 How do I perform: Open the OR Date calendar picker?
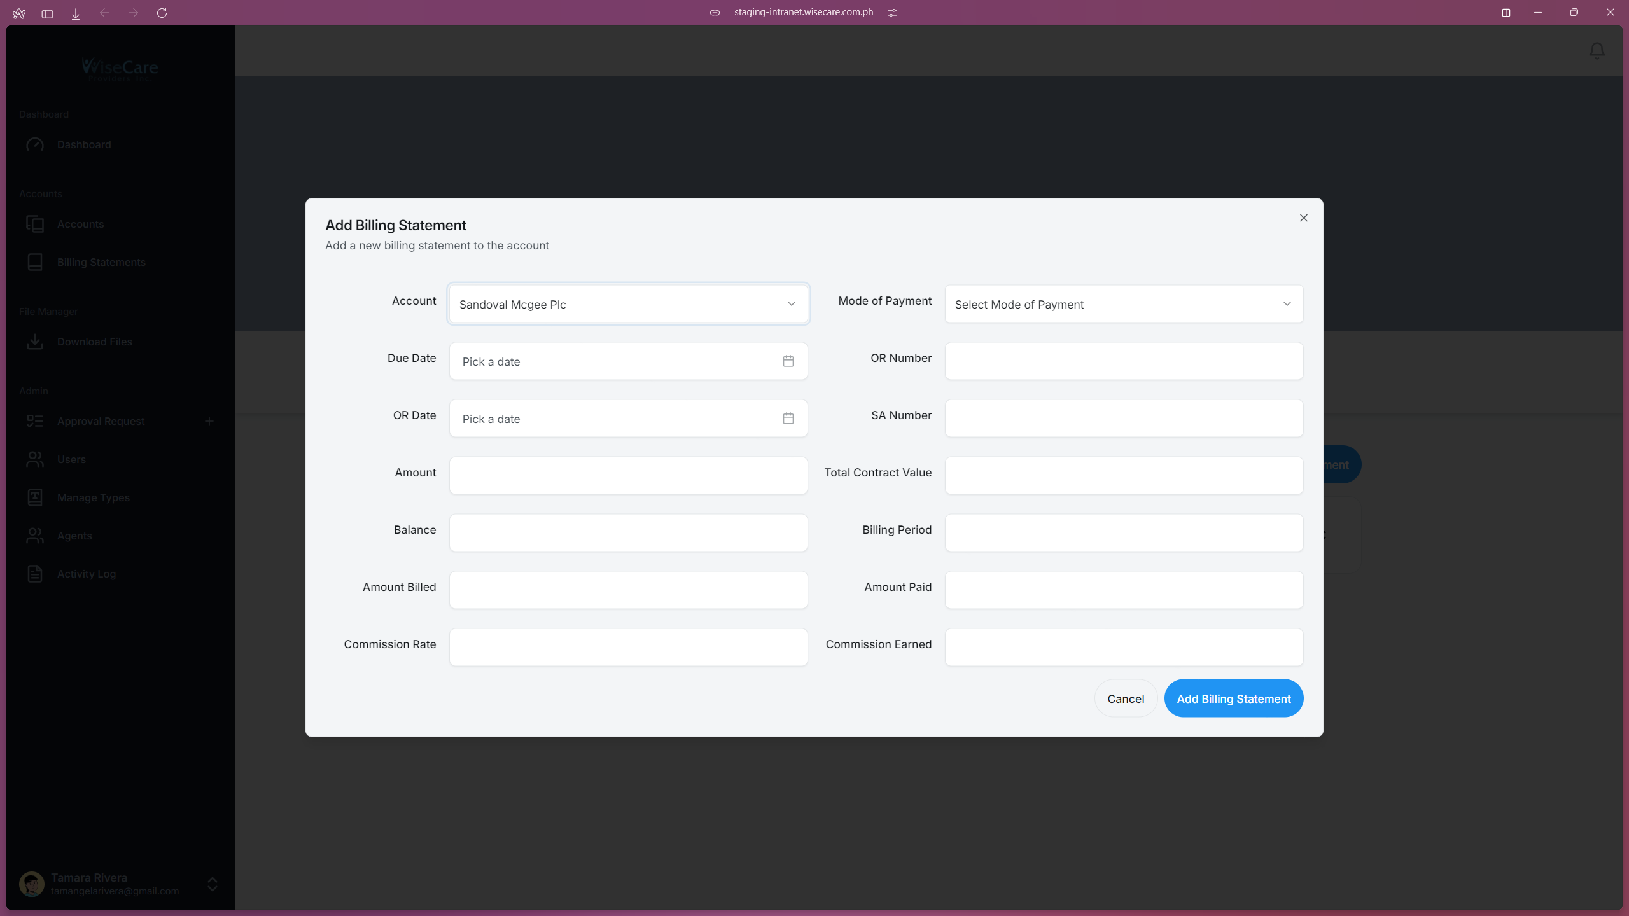(788, 419)
